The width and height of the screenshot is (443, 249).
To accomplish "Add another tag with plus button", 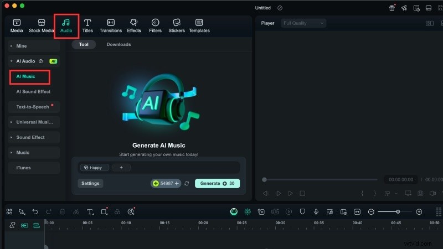I will tap(121, 168).
